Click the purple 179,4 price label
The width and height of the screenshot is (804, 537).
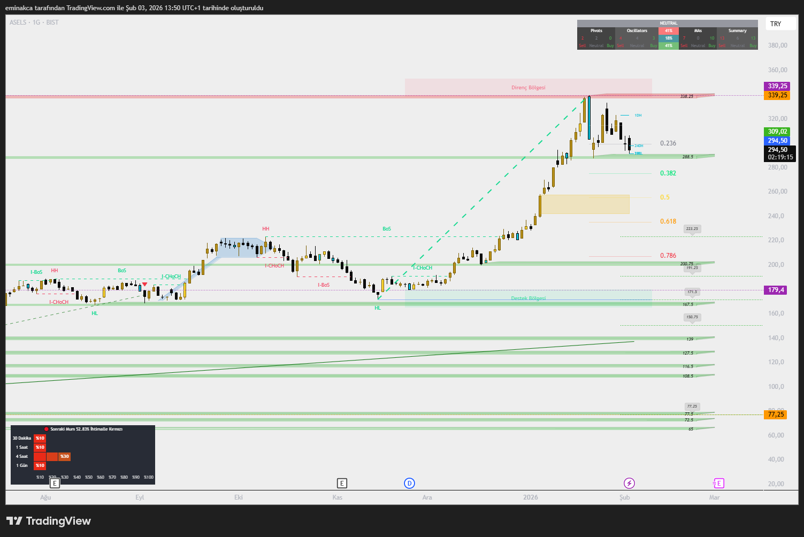[x=776, y=290]
